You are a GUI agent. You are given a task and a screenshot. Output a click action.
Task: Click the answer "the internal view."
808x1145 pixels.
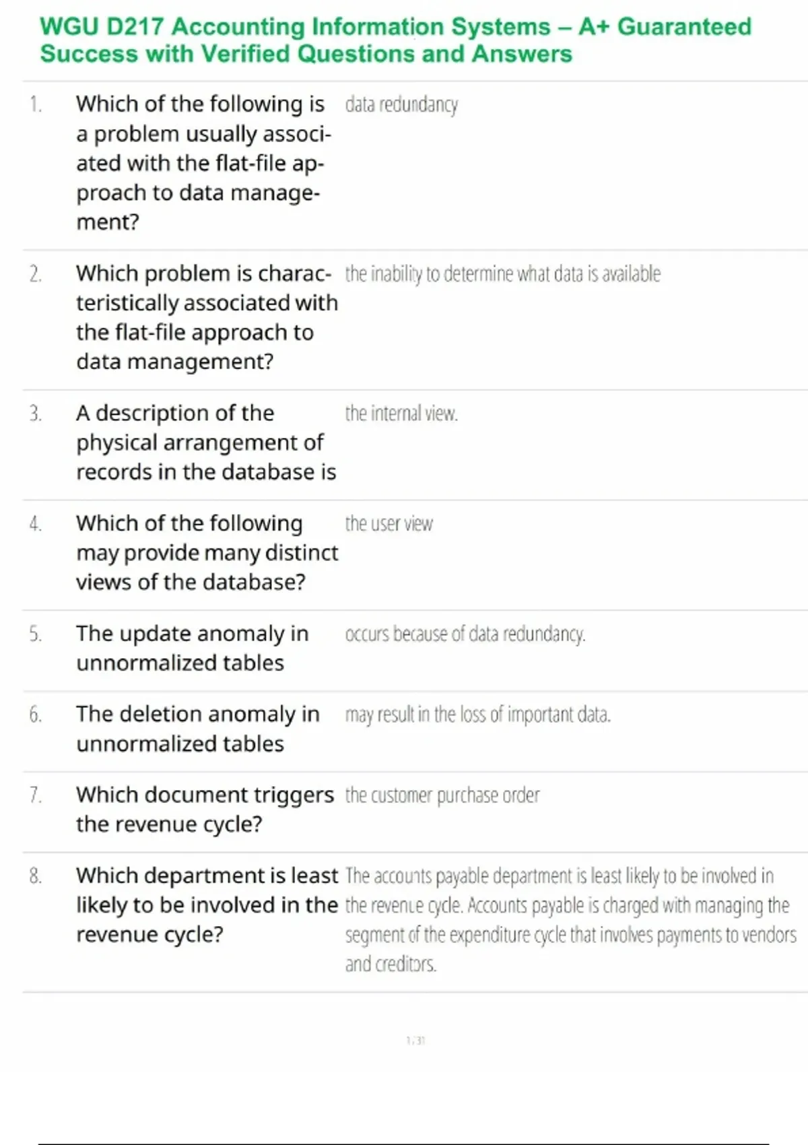coord(401,414)
